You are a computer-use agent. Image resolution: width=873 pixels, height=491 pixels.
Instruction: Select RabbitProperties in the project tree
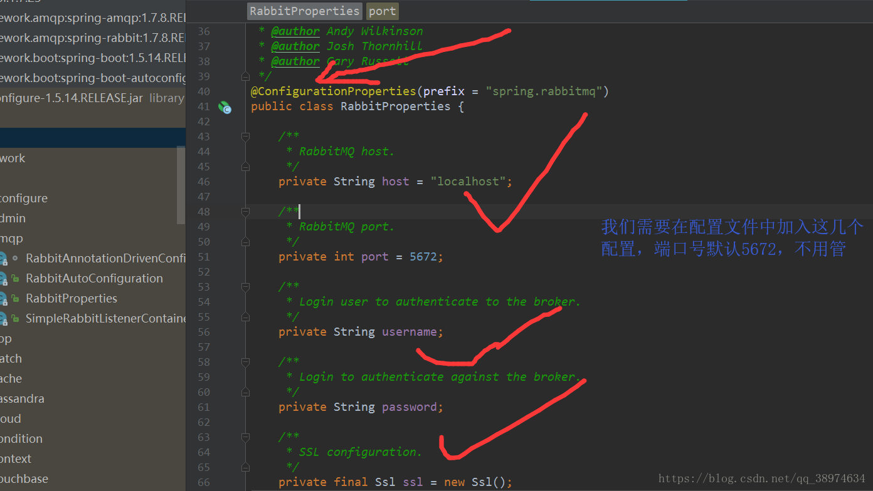click(71, 299)
